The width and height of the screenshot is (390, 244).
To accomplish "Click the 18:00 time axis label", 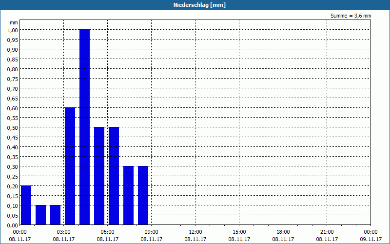I will [x=283, y=232].
